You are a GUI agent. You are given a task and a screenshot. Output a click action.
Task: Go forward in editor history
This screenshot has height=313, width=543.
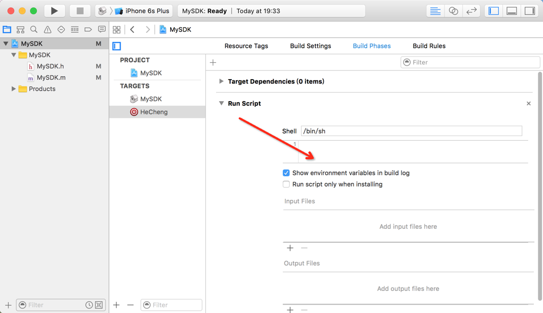148,29
